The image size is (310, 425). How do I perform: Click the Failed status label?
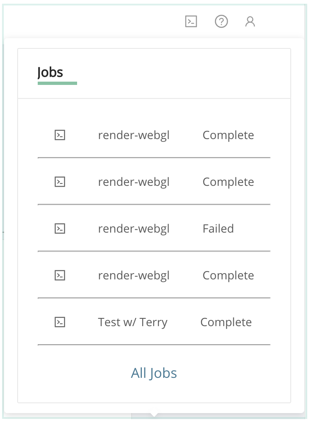218,228
